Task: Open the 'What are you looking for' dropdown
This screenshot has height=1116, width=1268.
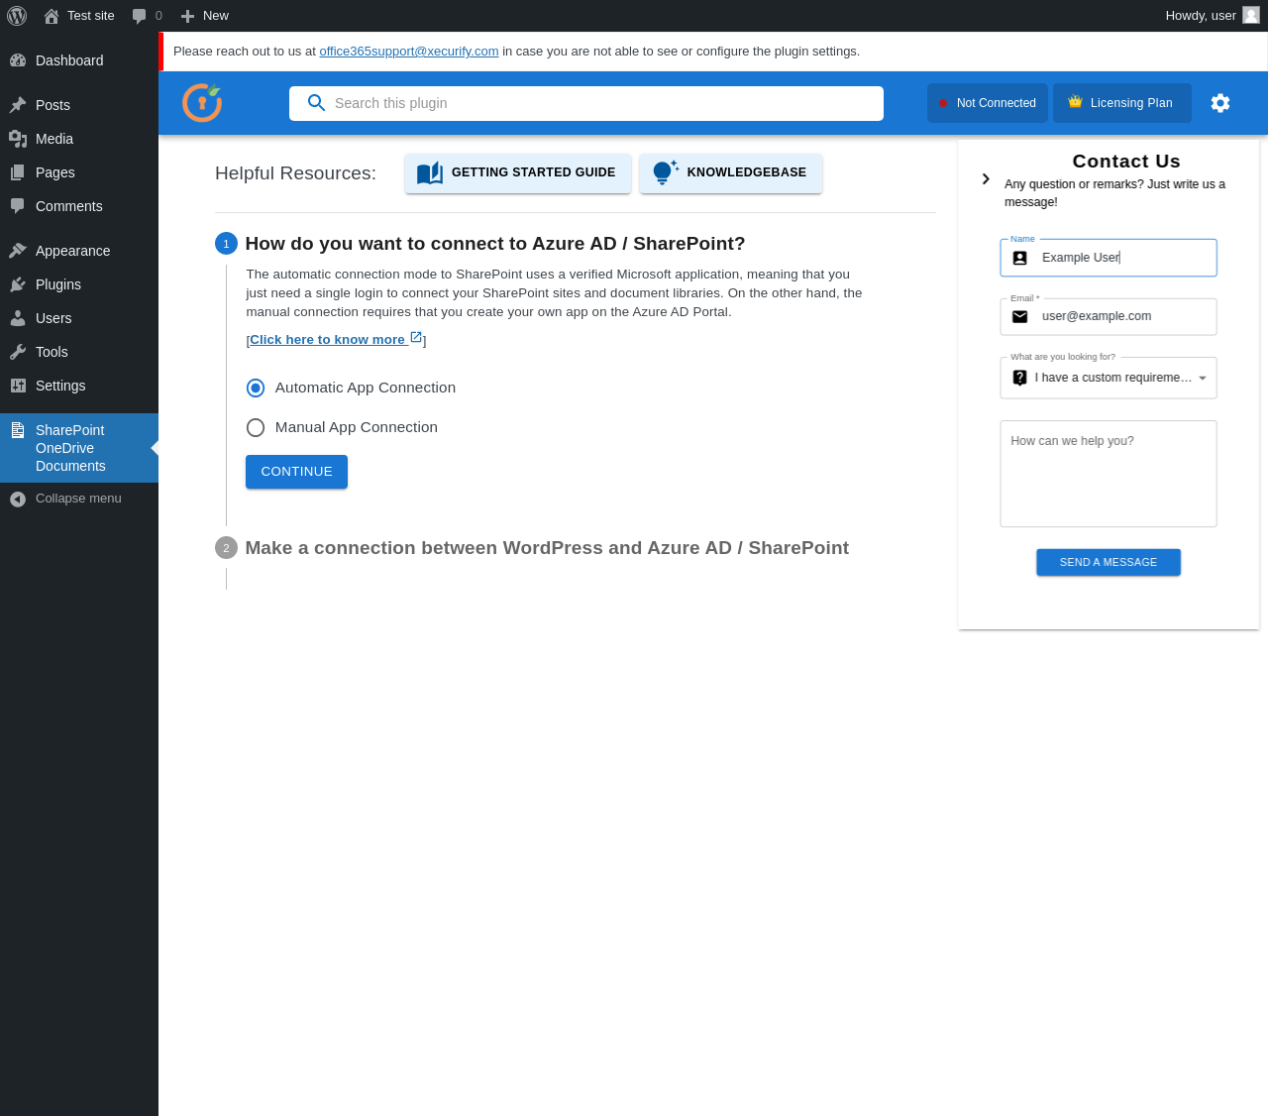Action: coord(1109,378)
